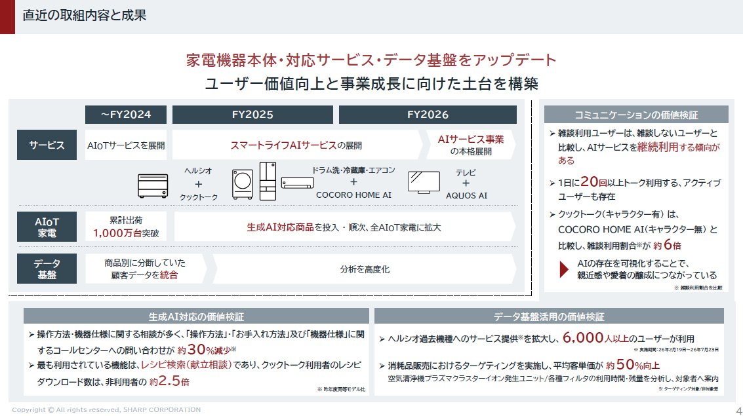The image size is (743, 416).
Task: Click the 約50%向上 figure text
Action: 633,364
